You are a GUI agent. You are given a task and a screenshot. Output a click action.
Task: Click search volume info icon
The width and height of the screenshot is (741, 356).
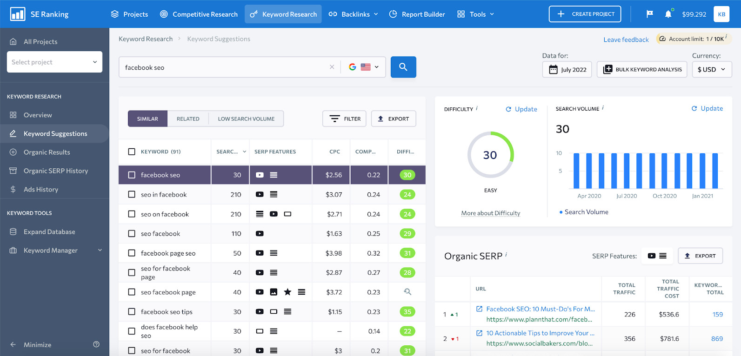coord(603,108)
